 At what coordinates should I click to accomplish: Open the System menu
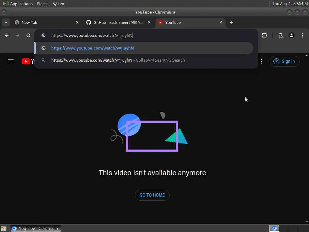[59, 4]
